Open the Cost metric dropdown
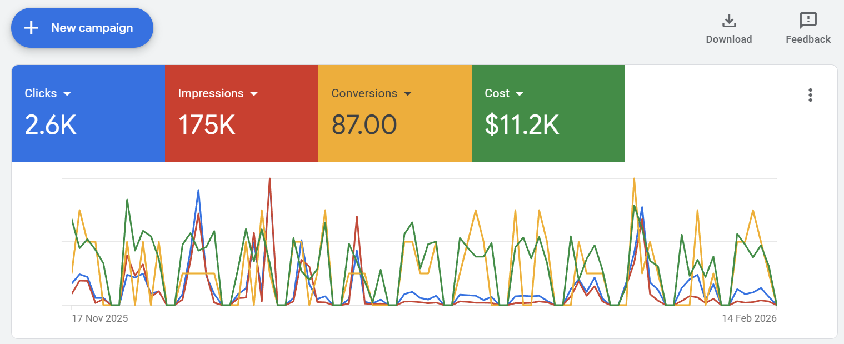This screenshot has width=844, height=344. click(x=520, y=93)
